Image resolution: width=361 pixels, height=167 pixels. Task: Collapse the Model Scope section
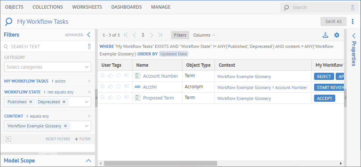click(89, 161)
